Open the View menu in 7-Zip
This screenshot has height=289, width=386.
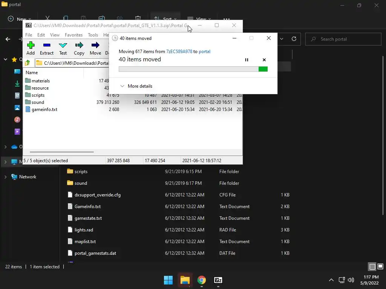(x=55, y=35)
